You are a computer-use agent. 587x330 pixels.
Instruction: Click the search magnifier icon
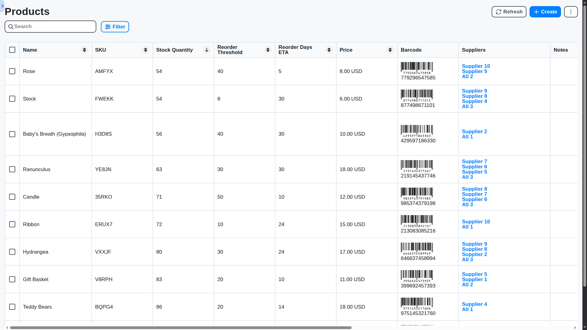(x=11, y=27)
